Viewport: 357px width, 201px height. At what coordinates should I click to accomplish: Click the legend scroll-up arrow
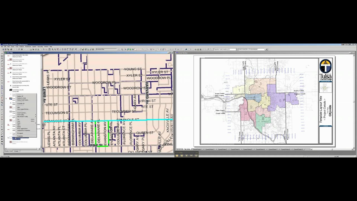point(41,55)
